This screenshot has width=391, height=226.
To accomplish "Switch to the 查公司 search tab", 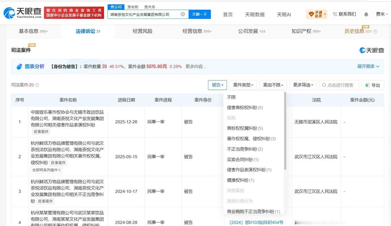I will [x=116, y=7].
